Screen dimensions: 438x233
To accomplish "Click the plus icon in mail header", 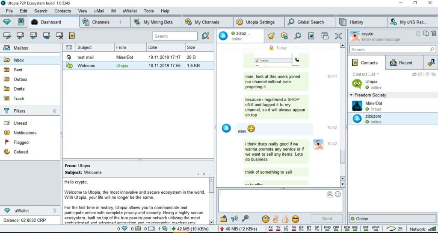I will pos(198,174).
